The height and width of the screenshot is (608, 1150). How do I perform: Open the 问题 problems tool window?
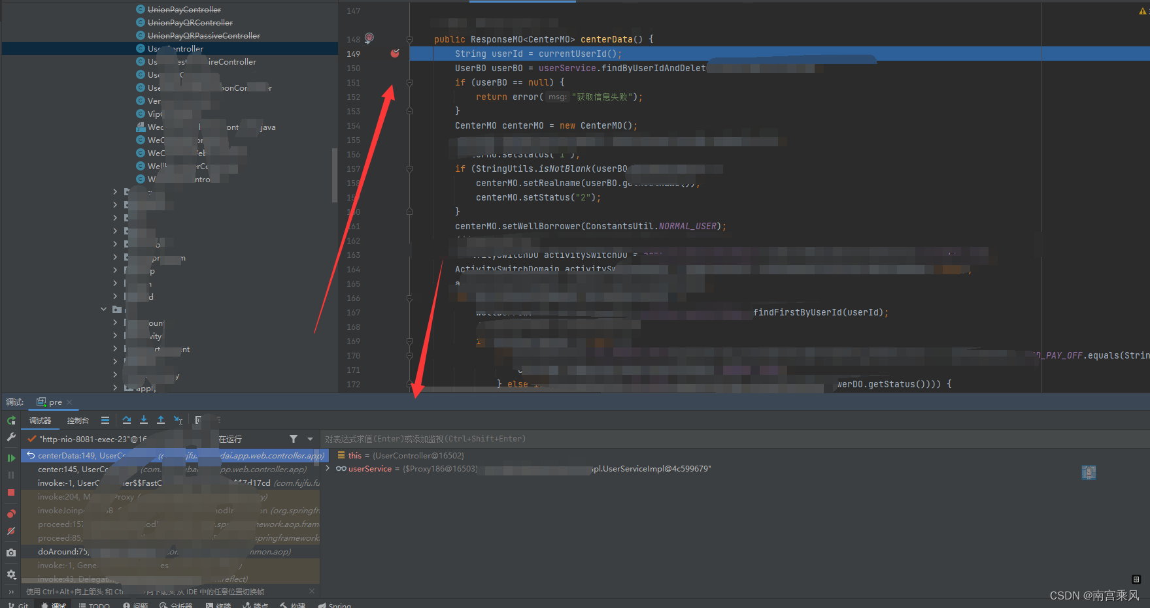[x=135, y=605]
